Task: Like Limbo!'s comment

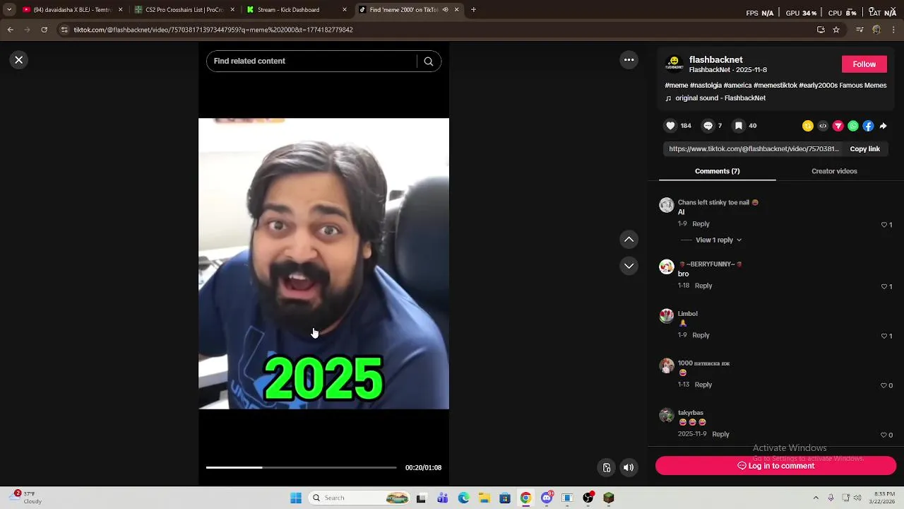Action: (x=884, y=336)
